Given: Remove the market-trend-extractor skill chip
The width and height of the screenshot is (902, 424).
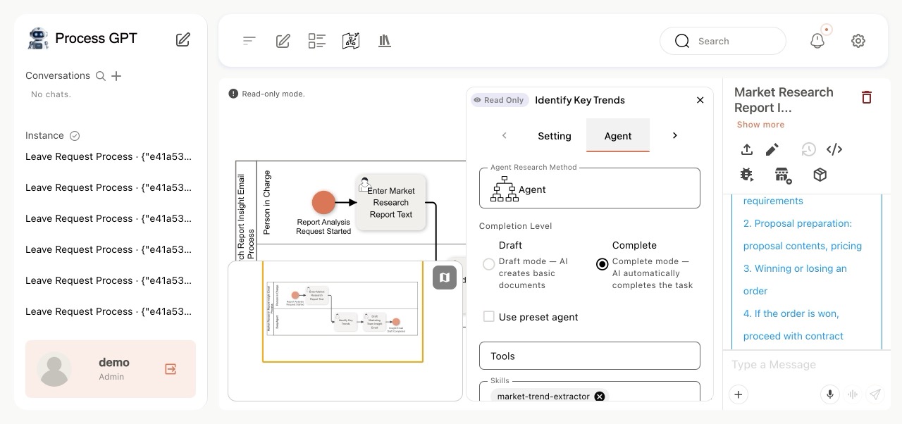Looking at the screenshot, I should 600,397.
